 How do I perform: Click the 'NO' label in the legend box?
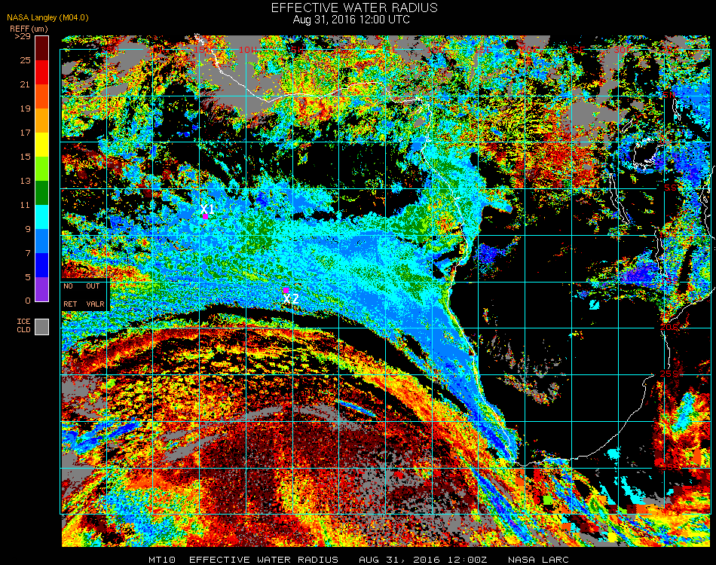click(68, 286)
